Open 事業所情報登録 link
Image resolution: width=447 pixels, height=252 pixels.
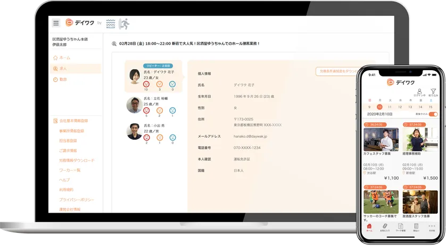tap(71, 131)
